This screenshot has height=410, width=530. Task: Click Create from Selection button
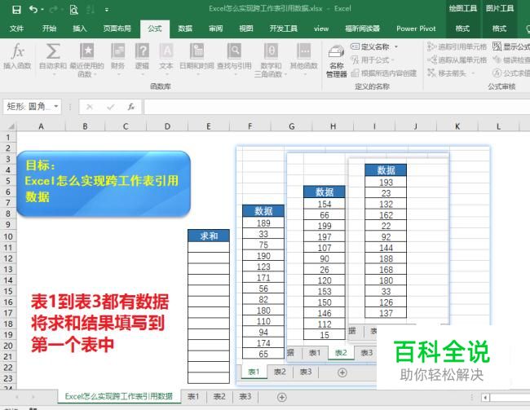click(384, 73)
